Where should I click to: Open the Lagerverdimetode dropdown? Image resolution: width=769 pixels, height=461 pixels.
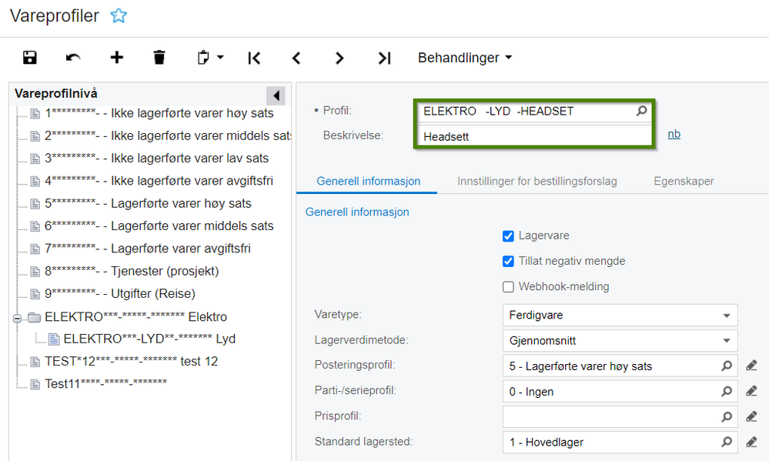point(620,341)
